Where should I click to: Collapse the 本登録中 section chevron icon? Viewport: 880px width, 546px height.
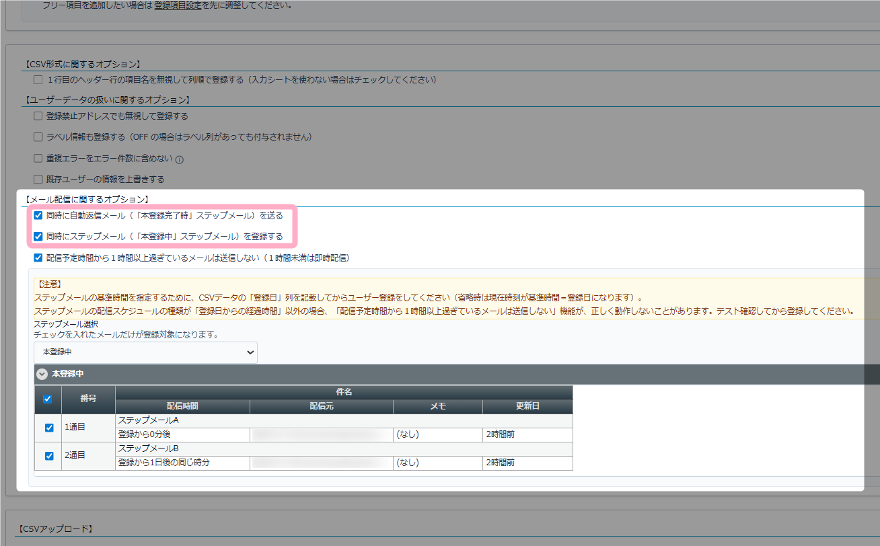coord(42,374)
